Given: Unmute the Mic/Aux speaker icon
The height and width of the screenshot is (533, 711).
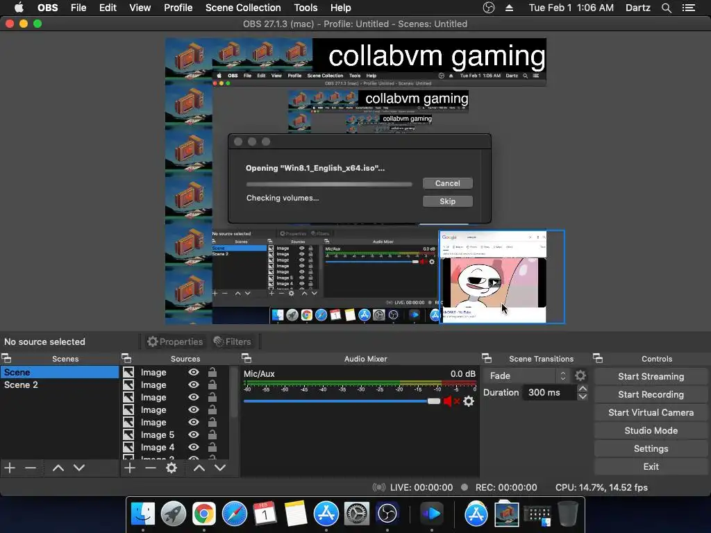Looking at the screenshot, I should coord(450,401).
